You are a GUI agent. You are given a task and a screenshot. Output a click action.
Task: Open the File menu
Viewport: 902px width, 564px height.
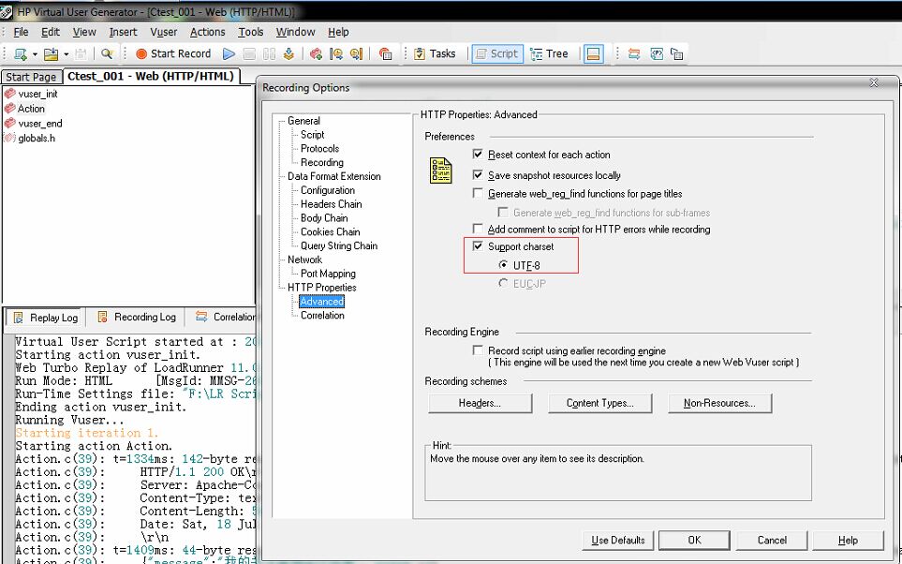[21, 32]
